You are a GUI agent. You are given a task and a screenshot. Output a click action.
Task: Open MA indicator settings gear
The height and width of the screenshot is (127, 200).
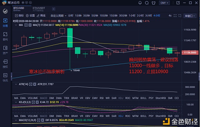pos(26,25)
